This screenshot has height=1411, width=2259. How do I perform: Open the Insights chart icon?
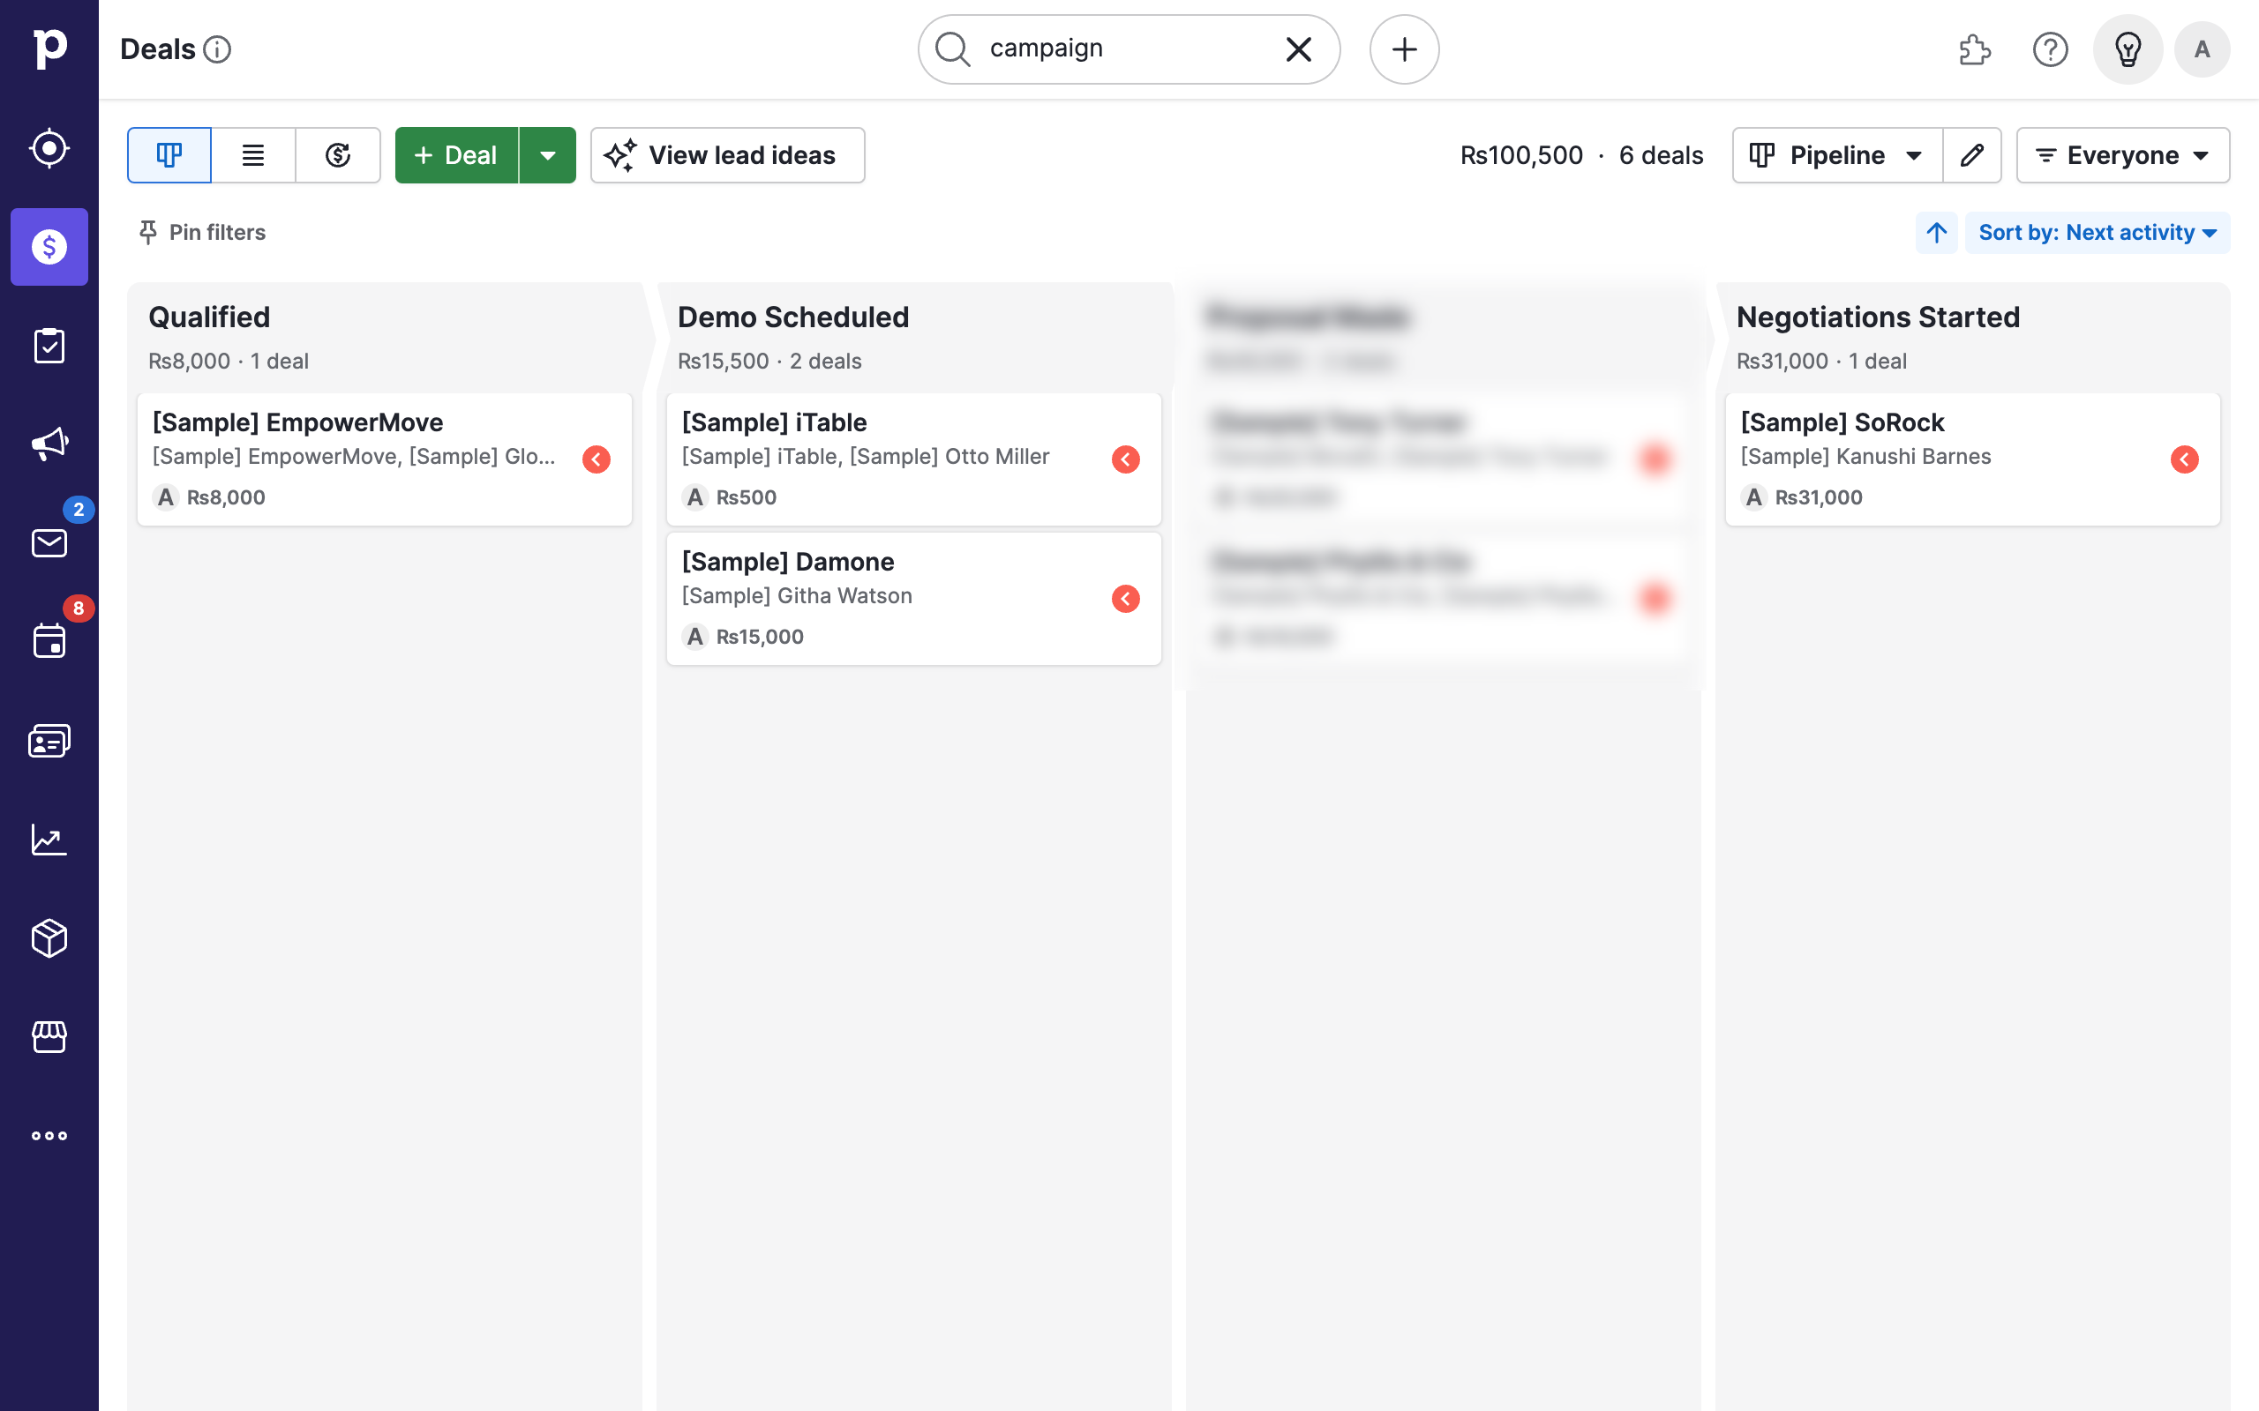(49, 840)
